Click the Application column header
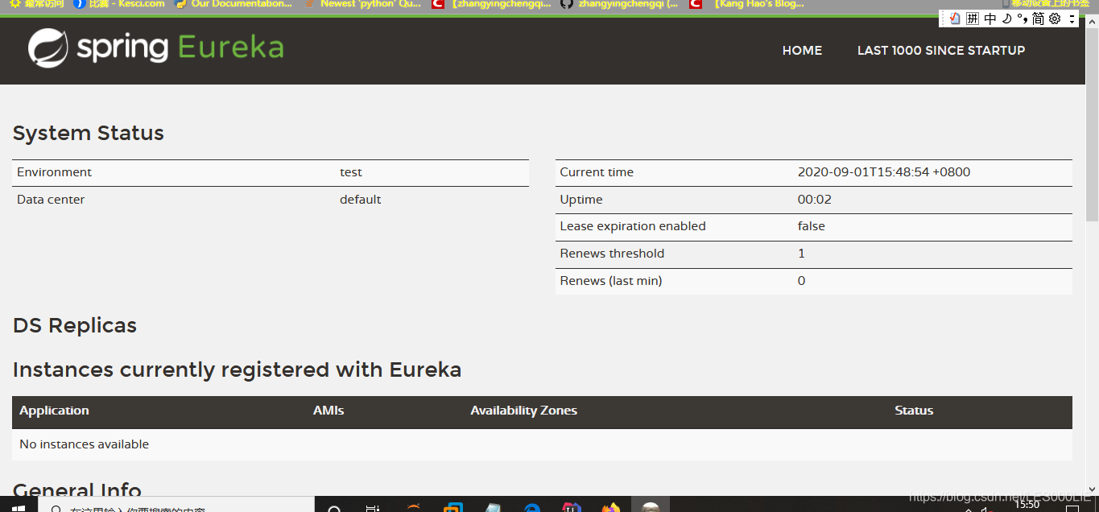Image resolution: width=1099 pixels, height=512 pixels. [x=54, y=411]
